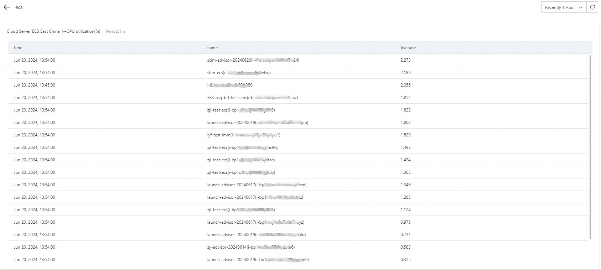Click the timestamp in the lyf-test-imm row
Screen dimensions: 601x270
(35, 135)
